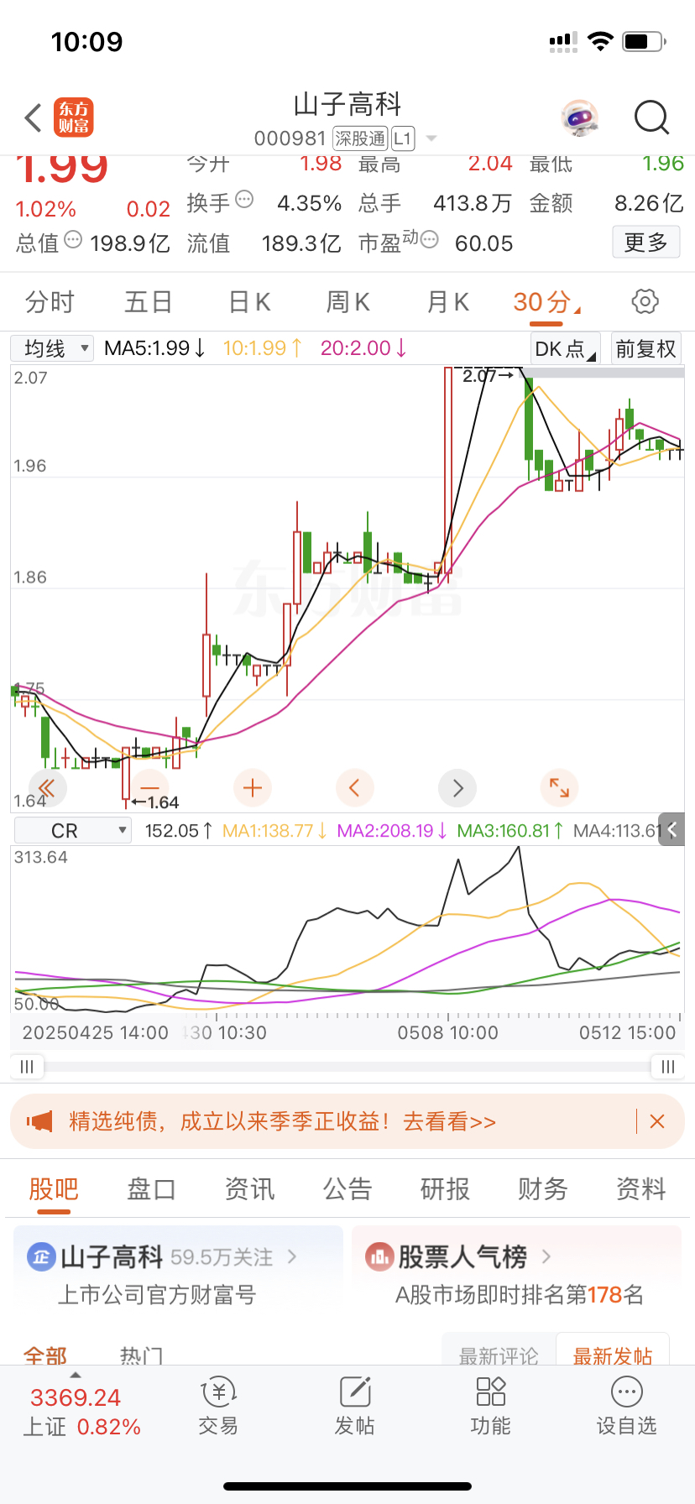The image size is (695, 1504).
Task: Close the 精选纯债 promotion banner
Action: (x=657, y=1121)
